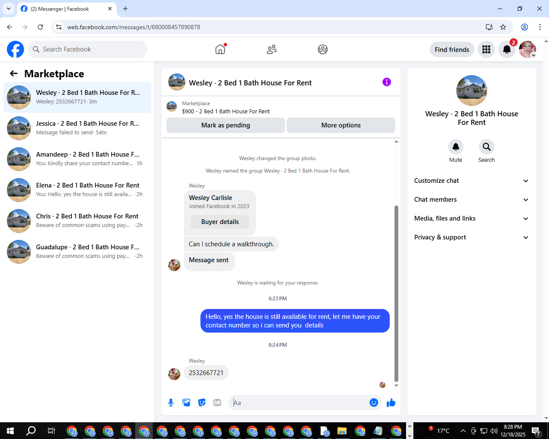Open the Elena conversation in the list
The image size is (549, 439).
click(x=77, y=190)
